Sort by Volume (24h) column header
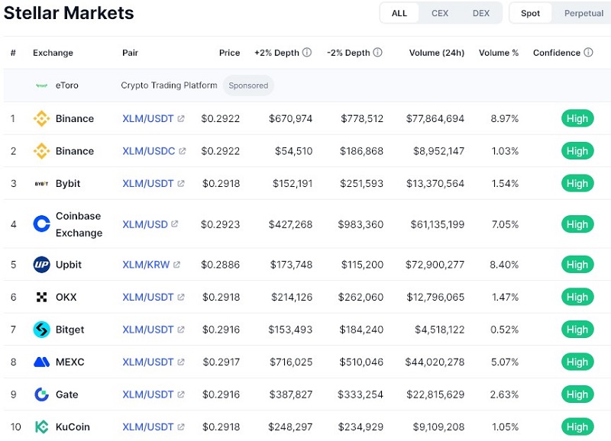Screen dimensions: 611x441 (x=437, y=53)
